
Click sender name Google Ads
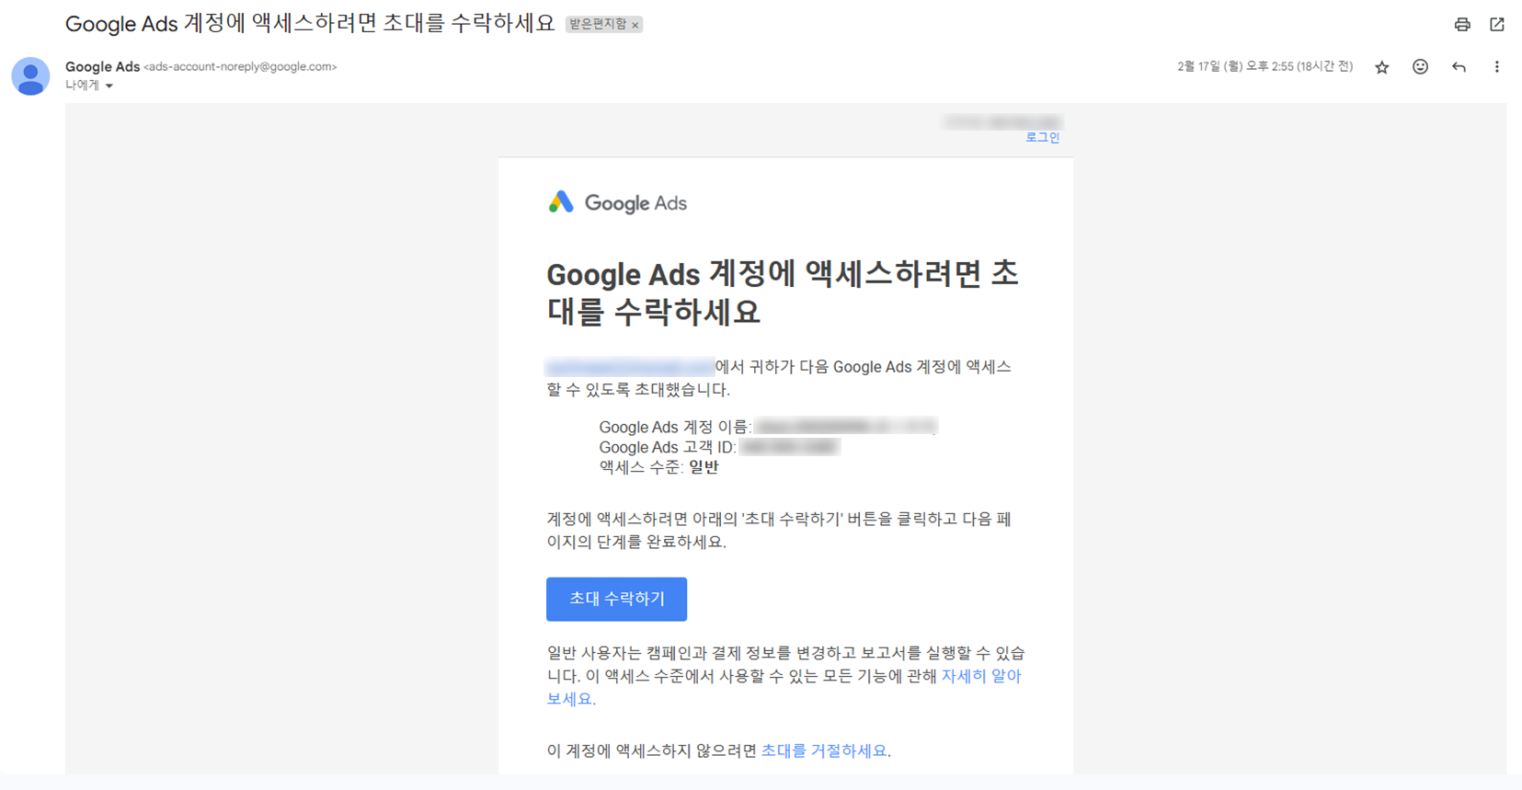coord(102,66)
